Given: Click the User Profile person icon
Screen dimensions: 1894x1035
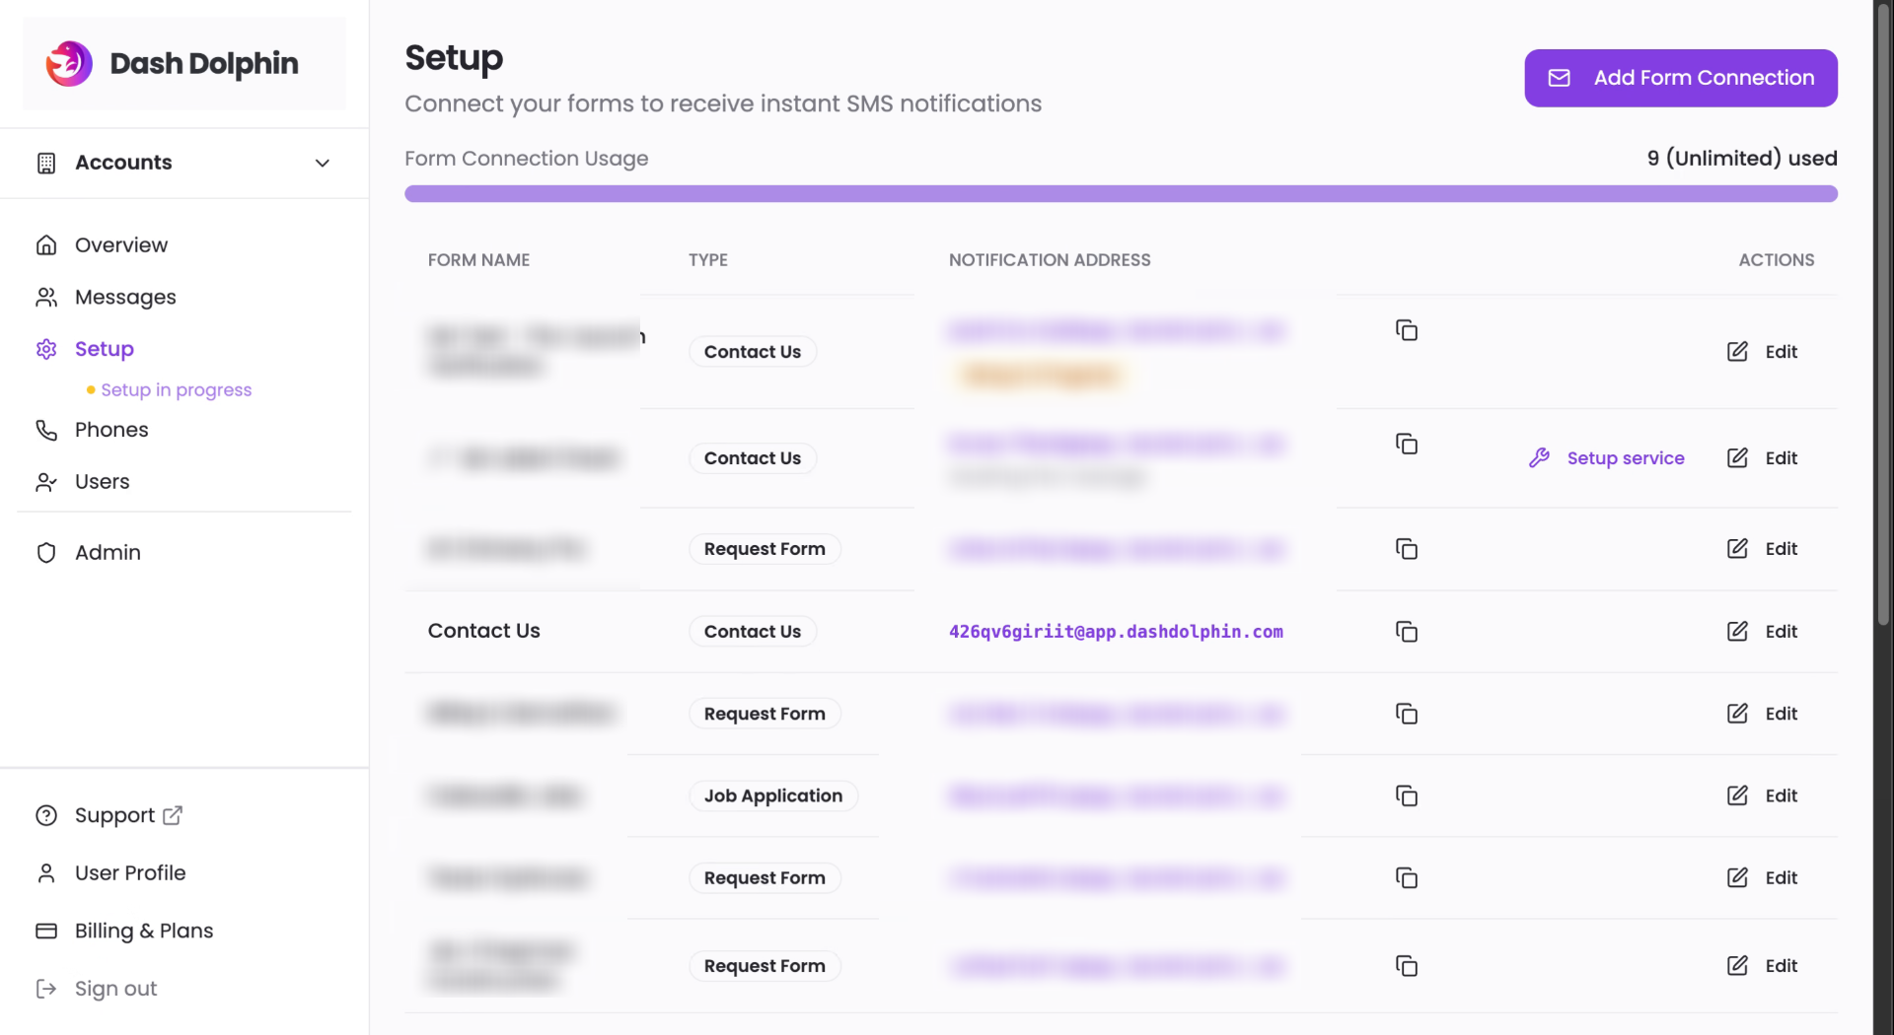Looking at the screenshot, I should click(46, 873).
